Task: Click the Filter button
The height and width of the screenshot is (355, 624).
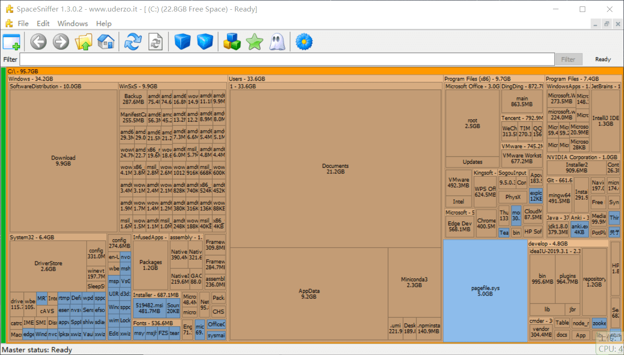Action: click(568, 59)
